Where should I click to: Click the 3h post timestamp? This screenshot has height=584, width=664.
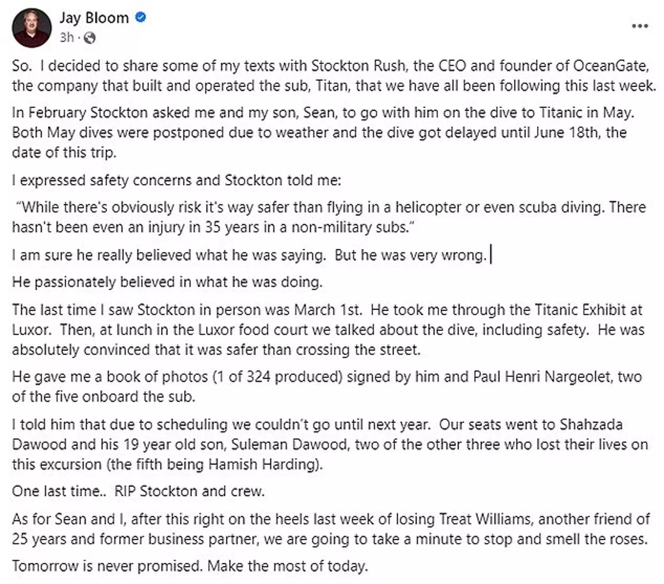click(66, 37)
